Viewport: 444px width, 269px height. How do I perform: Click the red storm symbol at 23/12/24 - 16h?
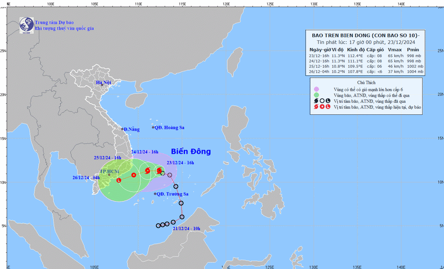pos(159,170)
